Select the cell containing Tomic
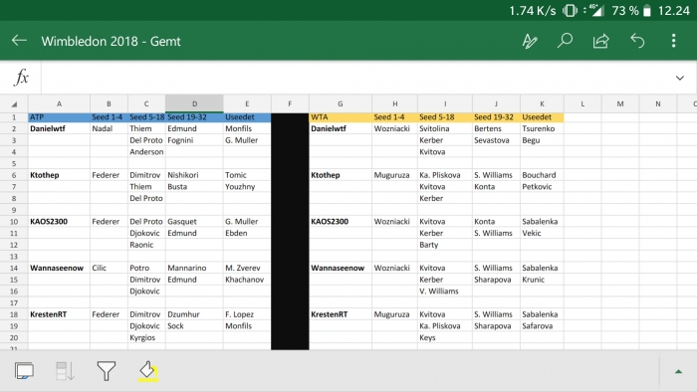Screen dimensions: 697x392 [x=247, y=175]
